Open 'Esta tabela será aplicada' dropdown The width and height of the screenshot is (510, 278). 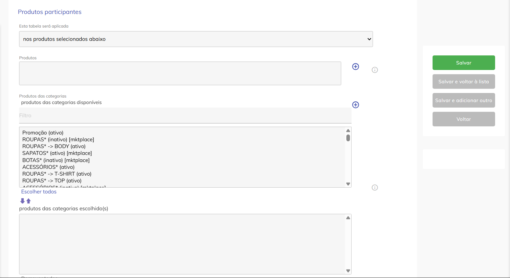pos(196,39)
